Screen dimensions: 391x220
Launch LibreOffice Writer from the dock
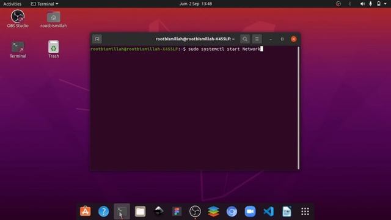point(287,211)
